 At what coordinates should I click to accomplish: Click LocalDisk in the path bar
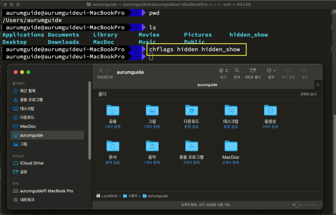[x=107, y=196]
